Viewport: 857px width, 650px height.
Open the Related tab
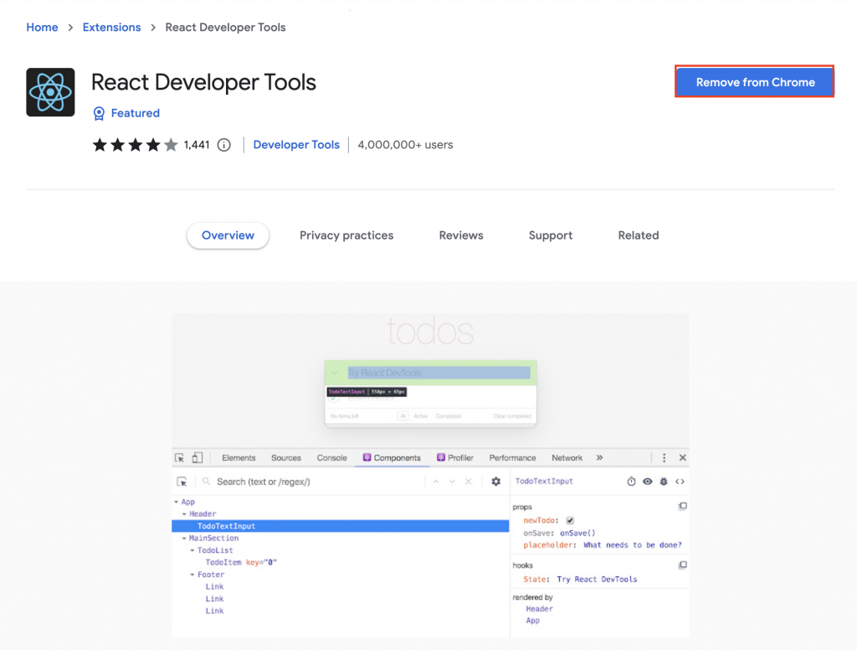pyautogui.click(x=639, y=235)
